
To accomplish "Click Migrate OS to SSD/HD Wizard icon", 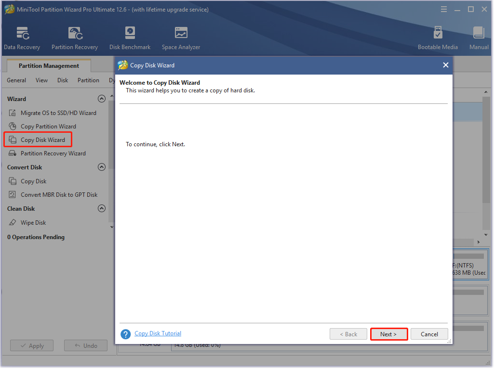I will click(12, 113).
